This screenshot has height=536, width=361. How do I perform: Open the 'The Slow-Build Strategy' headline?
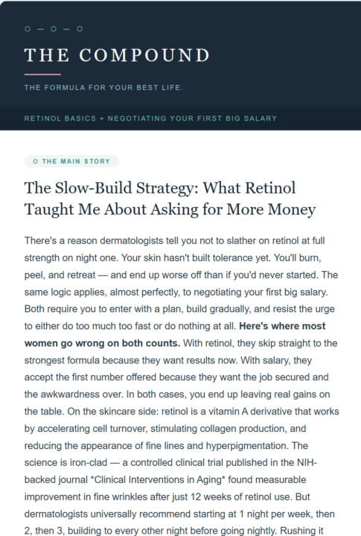pyautogui.click(x=170, y=199)
